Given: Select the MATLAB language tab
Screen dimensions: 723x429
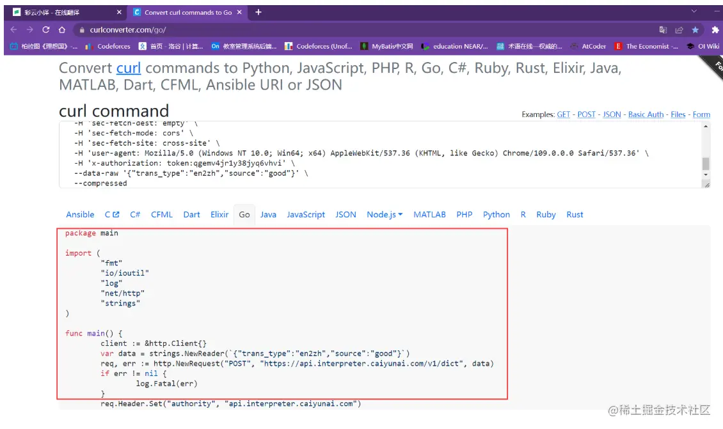Looking at the screenshot, I should pos(430,214).
